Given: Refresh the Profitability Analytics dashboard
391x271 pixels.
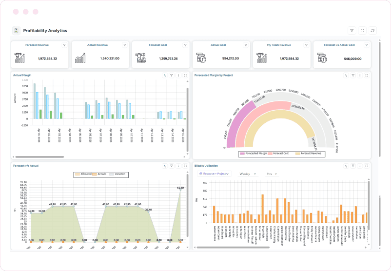Looking at the screenshot, I should 372,31.
